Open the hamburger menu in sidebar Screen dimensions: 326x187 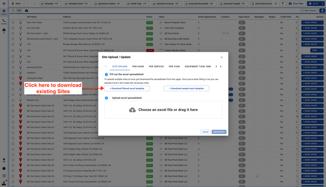[4, 3]
